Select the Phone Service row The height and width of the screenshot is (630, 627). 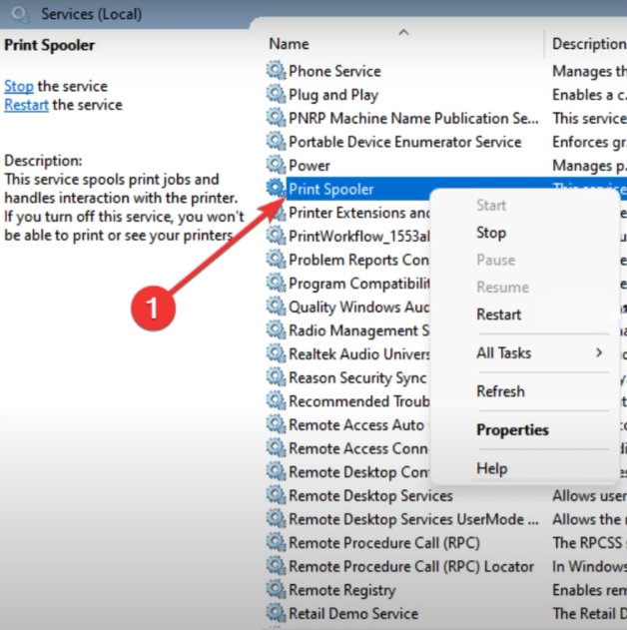tap(334, 71)
